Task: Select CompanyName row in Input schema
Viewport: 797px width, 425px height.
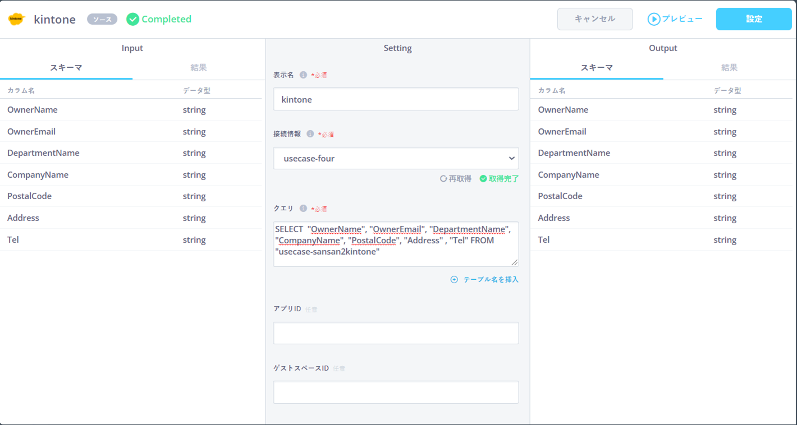Action: [131, 175]
